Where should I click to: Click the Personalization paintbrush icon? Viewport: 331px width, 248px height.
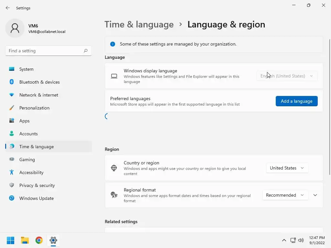click(12, 108)
